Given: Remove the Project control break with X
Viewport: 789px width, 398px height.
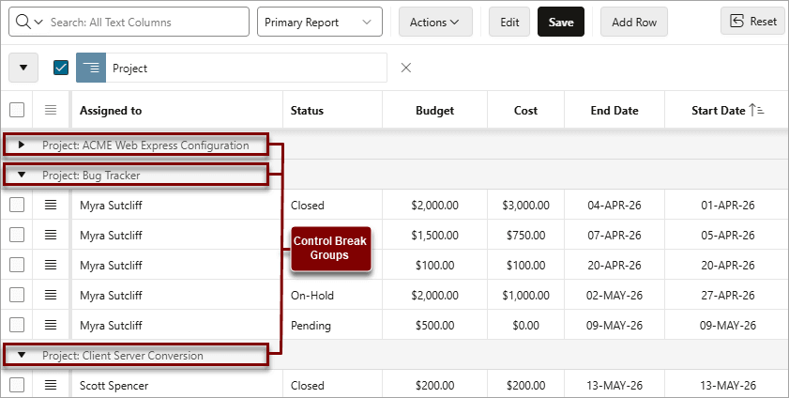Looking at the screenshot, I should point(406,68).
